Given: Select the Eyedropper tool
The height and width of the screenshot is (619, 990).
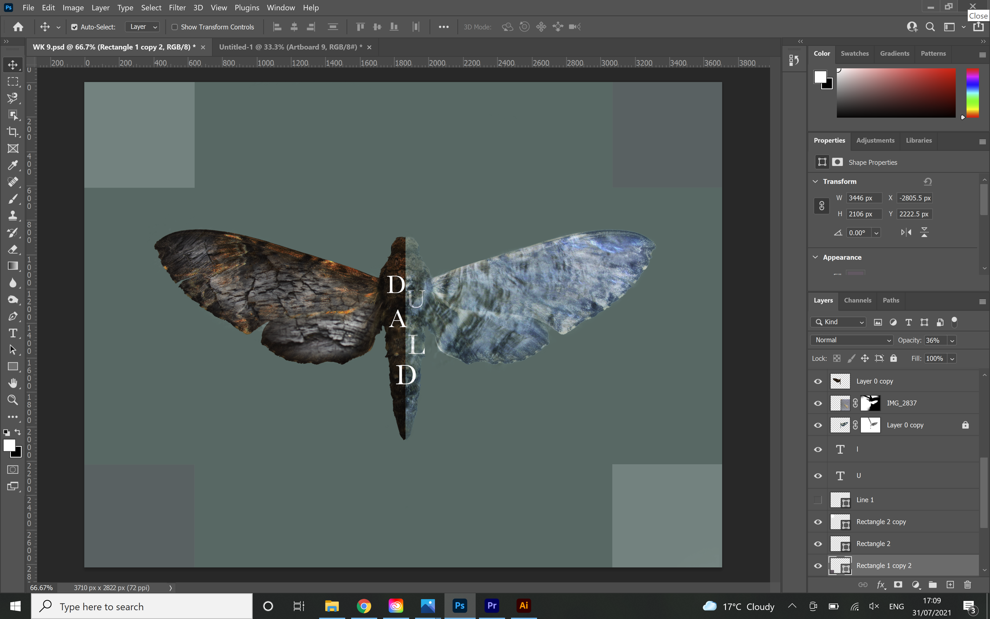Looking at the screenshot, I should tap(13, 165).
